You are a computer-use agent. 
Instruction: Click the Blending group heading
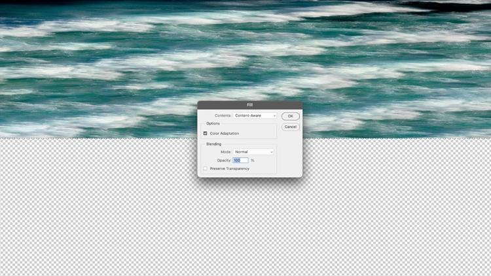[x=213, y=144]
